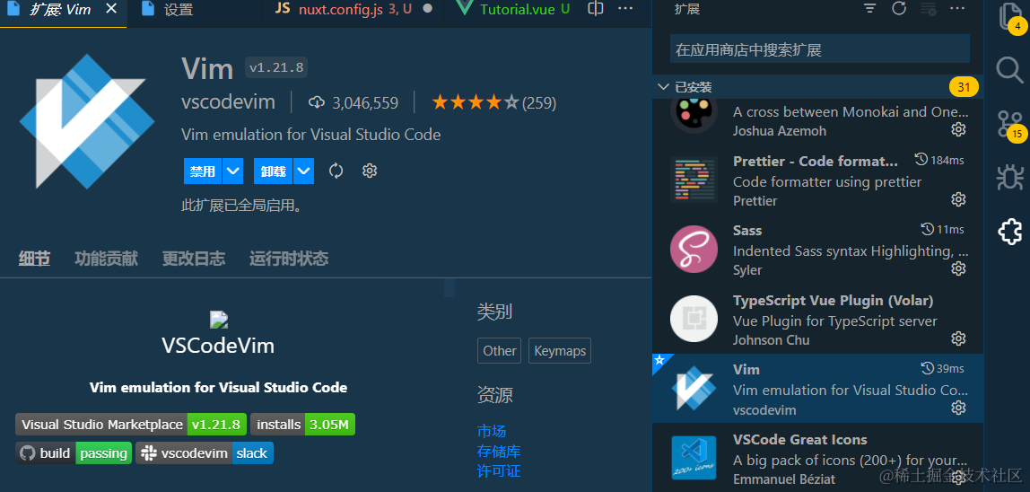The height and width of the screenshot is (492, 1030).
Task: Click the 卸载 button
Action: (274, 171)
